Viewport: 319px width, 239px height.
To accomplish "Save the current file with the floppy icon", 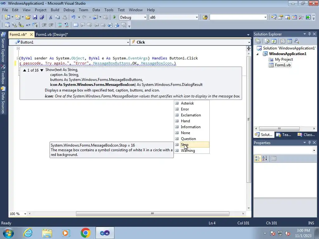I will tap(35, 17).
